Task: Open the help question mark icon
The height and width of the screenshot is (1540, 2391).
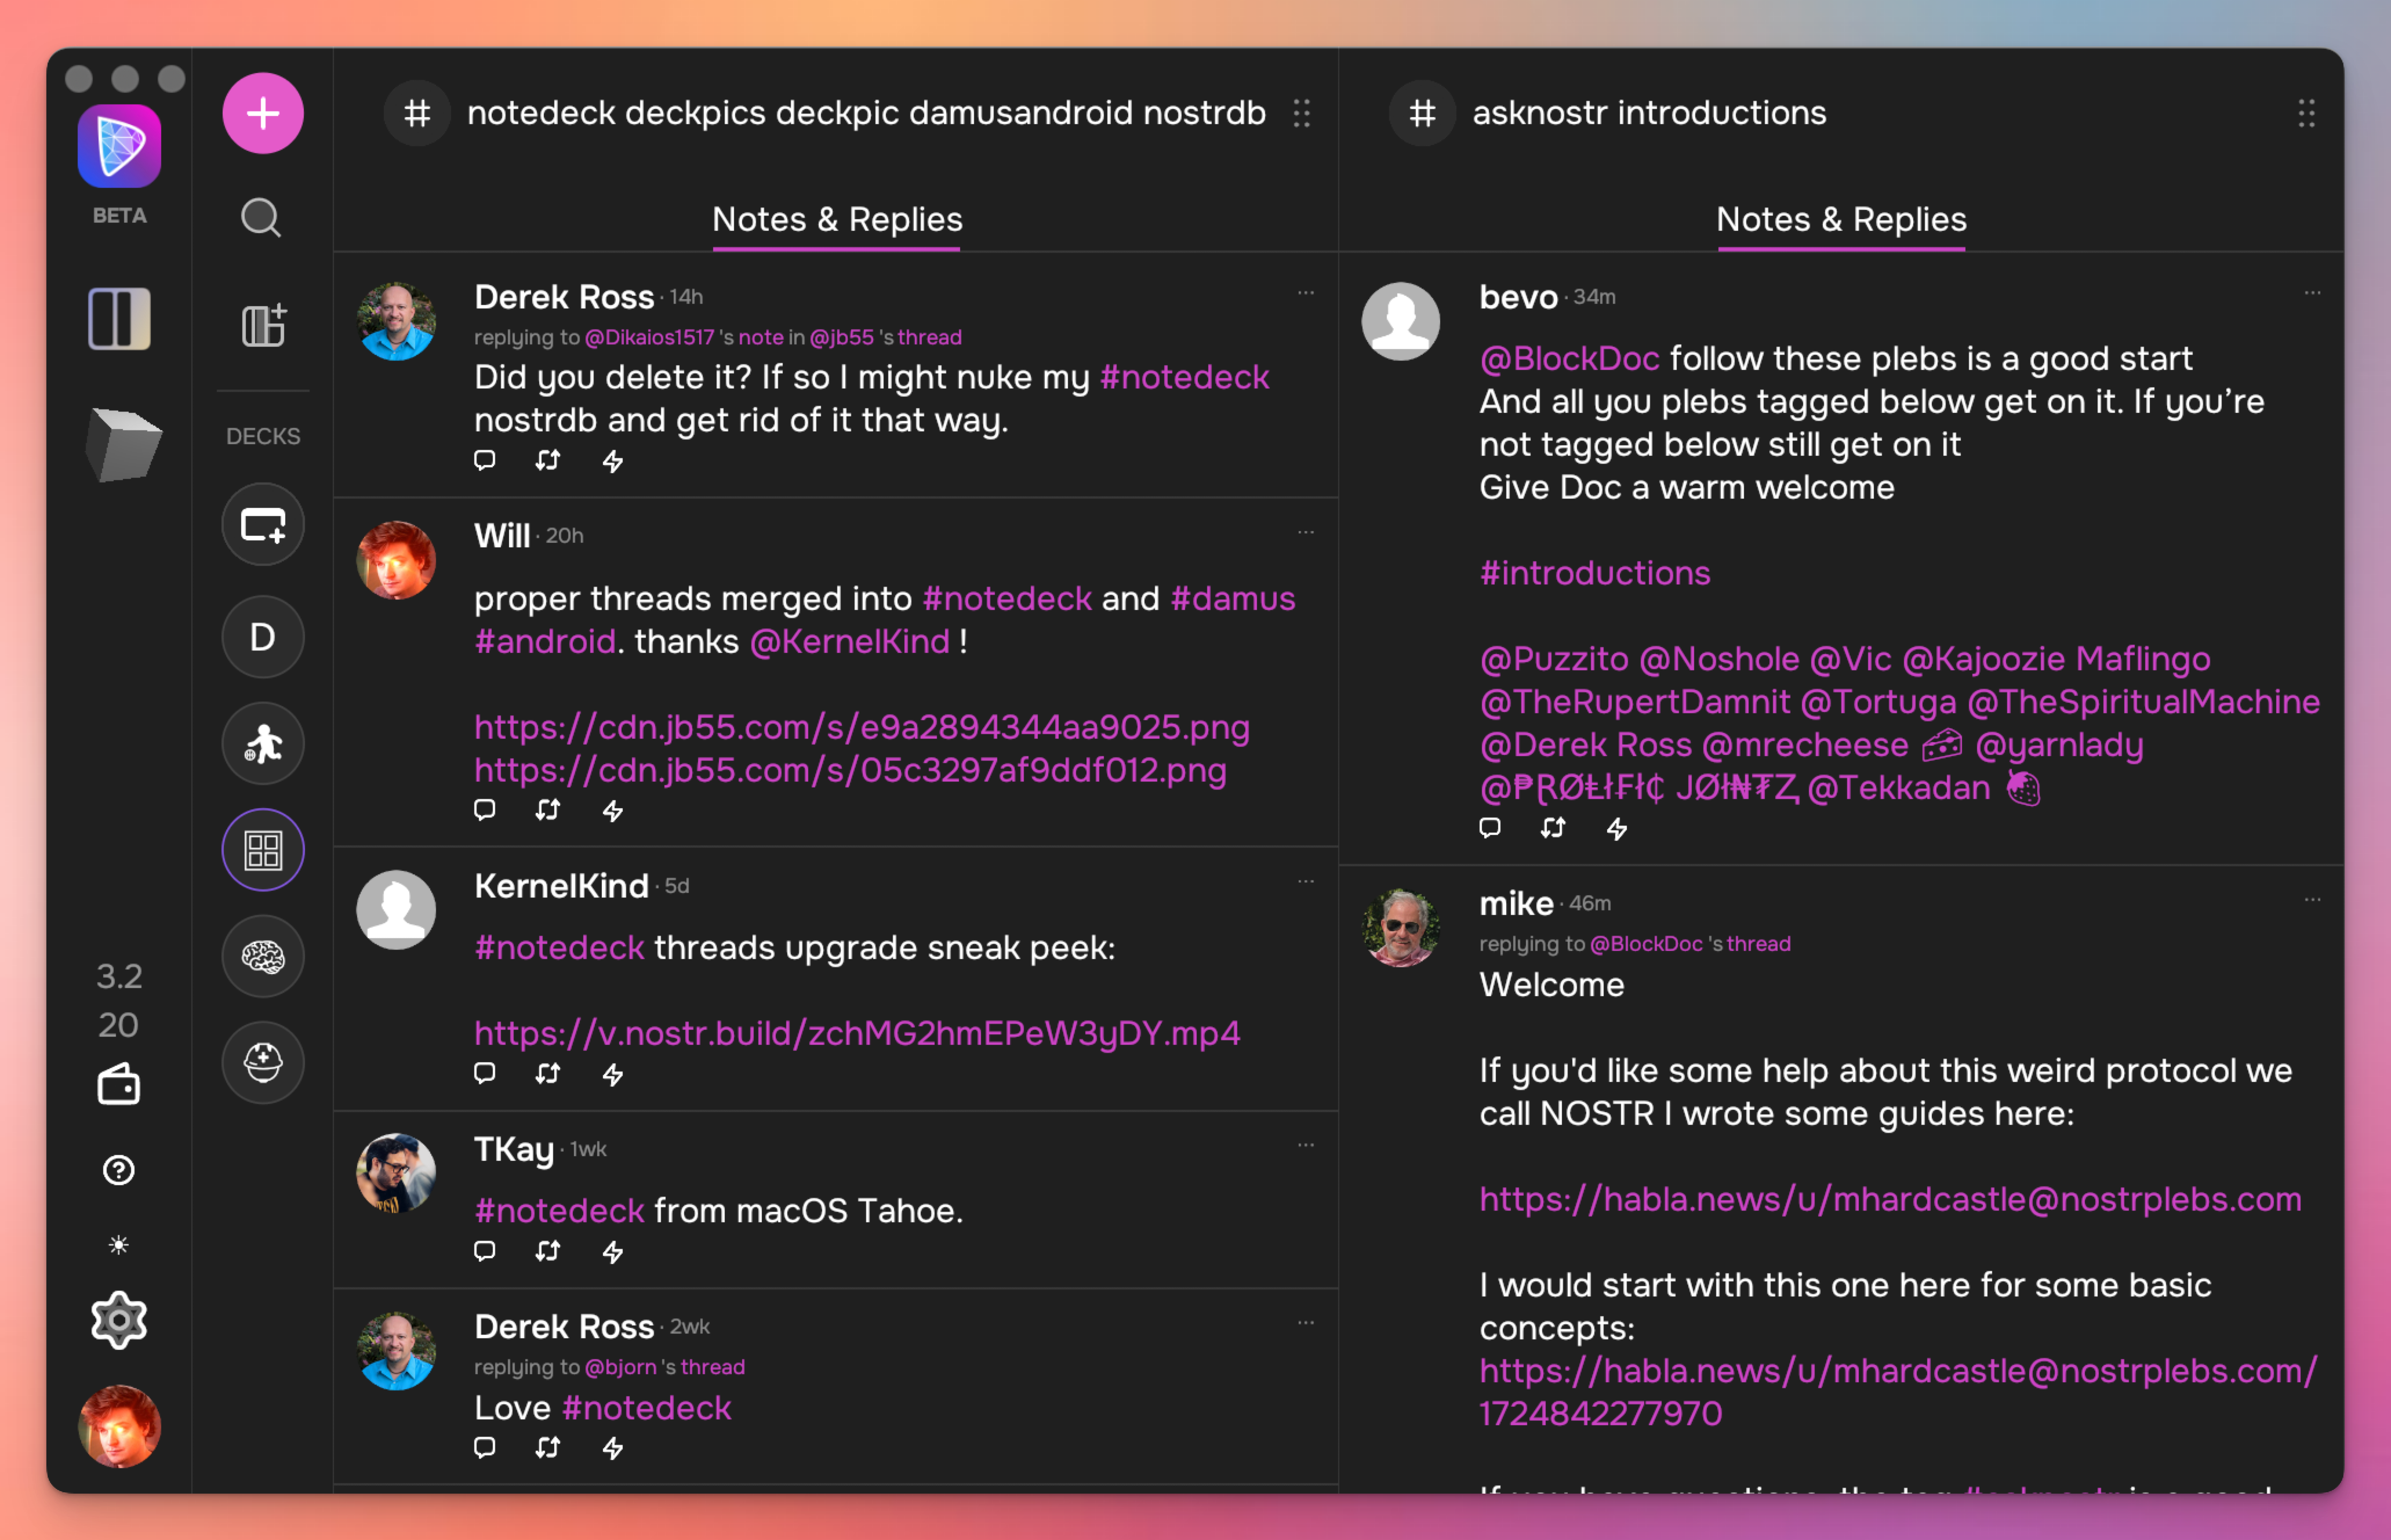Action: point(118,1170)
